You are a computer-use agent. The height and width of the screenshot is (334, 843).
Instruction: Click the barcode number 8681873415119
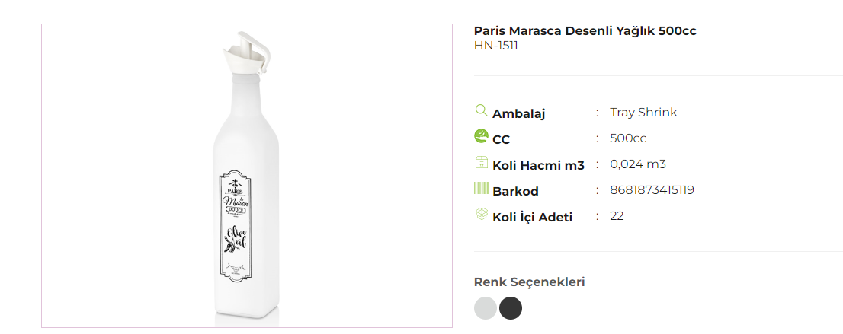[x=652, y=190]
